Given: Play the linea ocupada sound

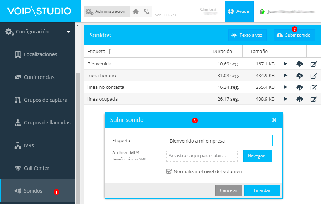Looking at the screenshot, I should [x=285, y=99].
